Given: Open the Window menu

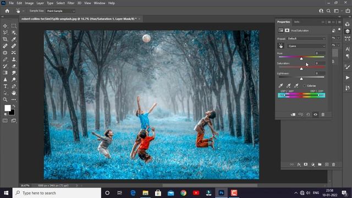Looking at the screenshot, I should coord(100,3).
